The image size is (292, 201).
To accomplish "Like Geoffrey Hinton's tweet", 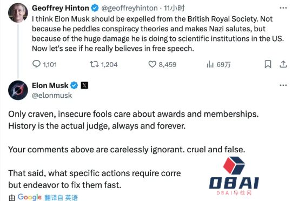I will (x=162, y=64).
